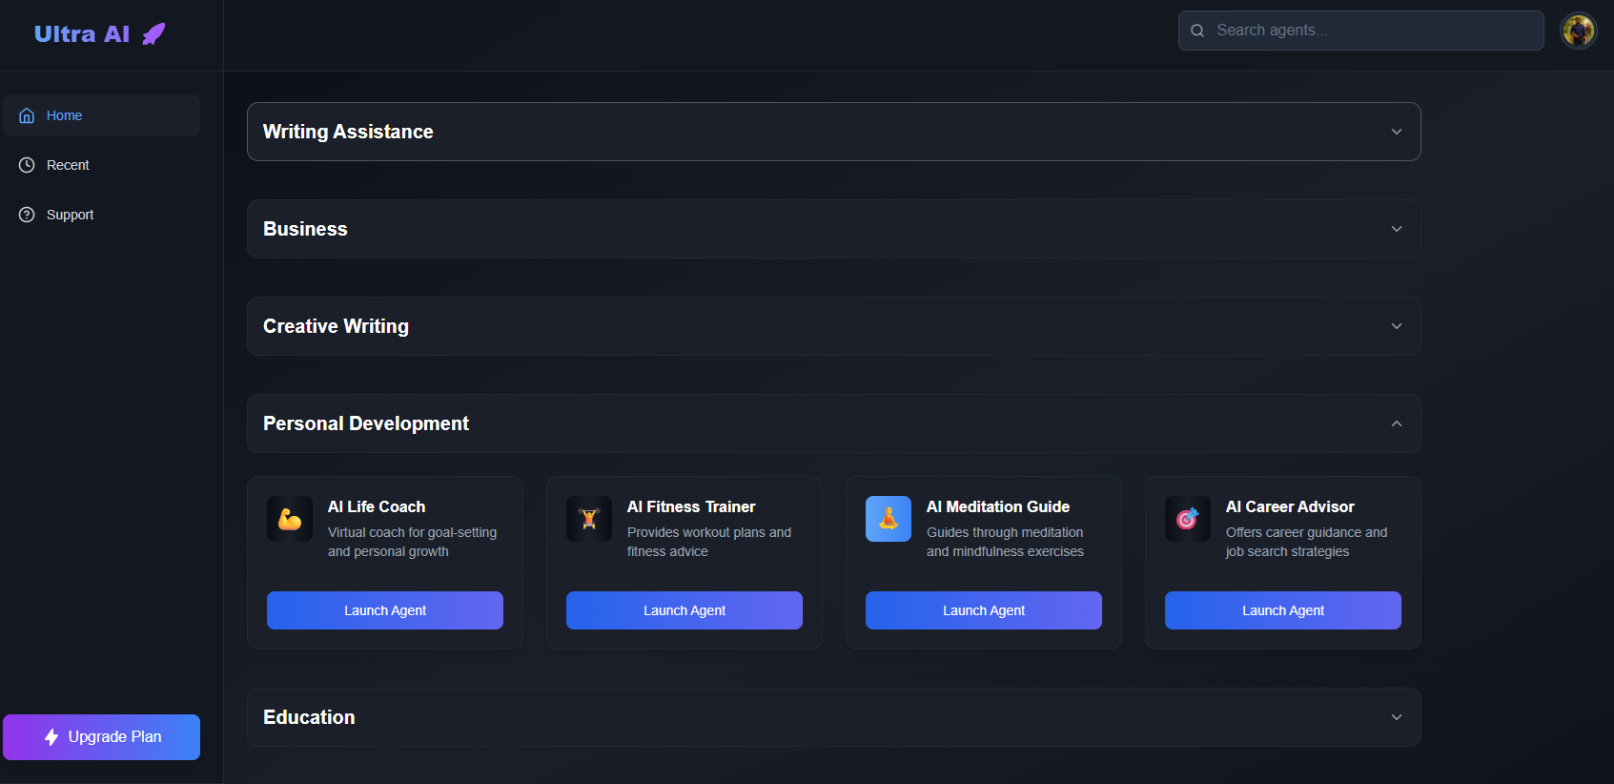Click the Business heading text
1614x784 pixels.
point(305,229)
